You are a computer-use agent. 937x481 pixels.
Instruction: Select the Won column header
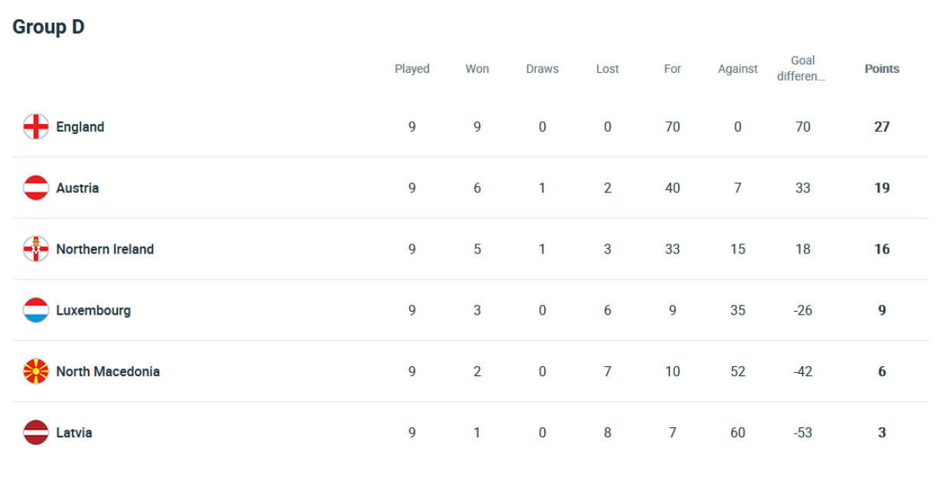click(477, 69)
